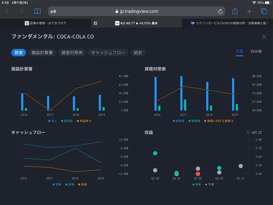Tap the 次: 4月 27 next earnings date
Screen dimensions: 273x205
click(254, 132)
